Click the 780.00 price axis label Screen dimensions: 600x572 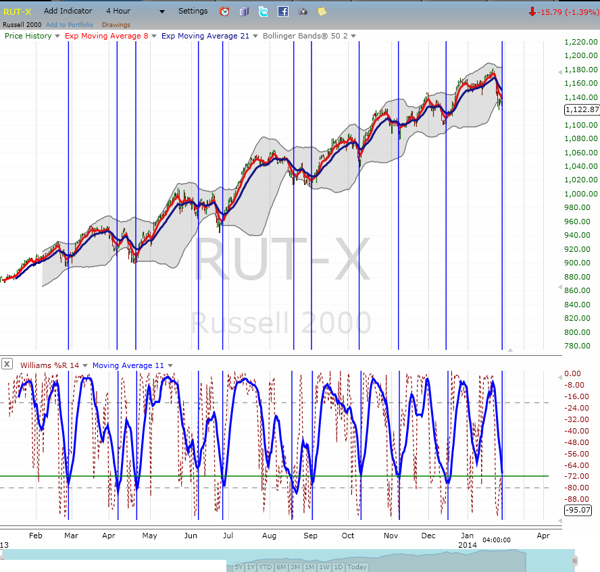pyautogui.click(x=577, y=346)
